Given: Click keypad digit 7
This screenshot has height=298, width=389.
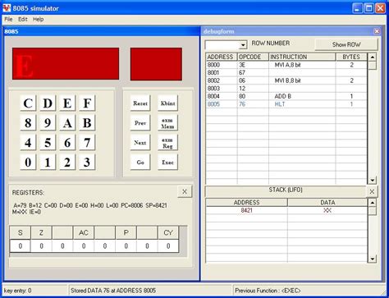Looking at the screenshot, I should [87, 143].
